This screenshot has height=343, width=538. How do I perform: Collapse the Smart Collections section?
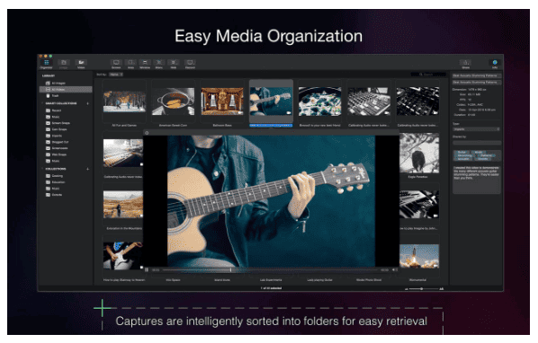(42, 103)
